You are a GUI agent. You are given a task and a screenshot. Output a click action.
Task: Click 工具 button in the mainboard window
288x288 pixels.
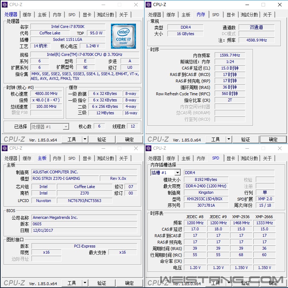[x=72, y=283]
